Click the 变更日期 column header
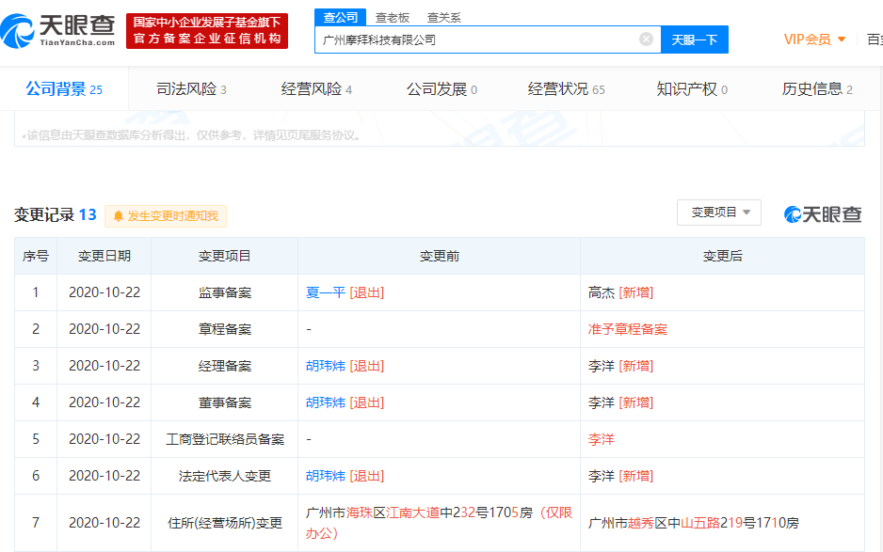The width and height of the screenshot is (883, 552). (104, 256)
